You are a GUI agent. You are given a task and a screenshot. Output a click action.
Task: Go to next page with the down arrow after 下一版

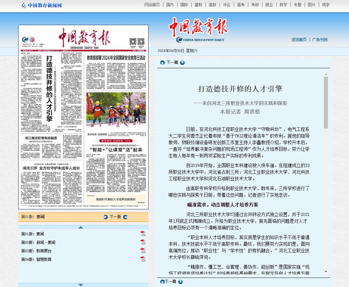pos(126,217)
